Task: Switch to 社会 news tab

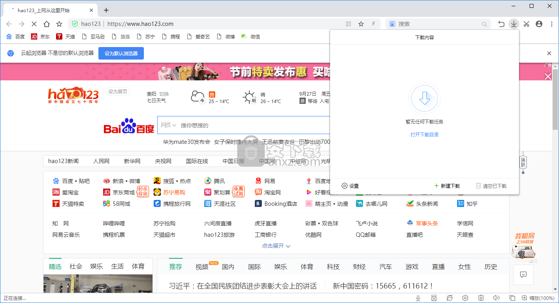Action: pyautogui.click(x=76, y=267)
